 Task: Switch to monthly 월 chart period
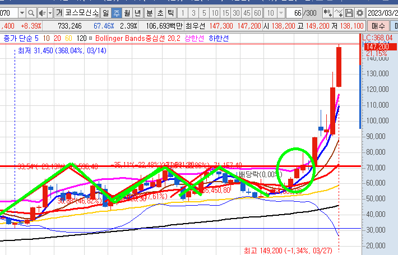point(127,12)
